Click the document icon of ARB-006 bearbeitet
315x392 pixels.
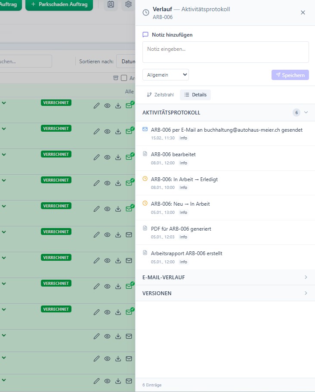[145, 154]
